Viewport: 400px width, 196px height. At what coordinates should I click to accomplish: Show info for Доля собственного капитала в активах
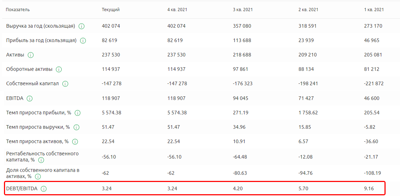coord(38,177)
